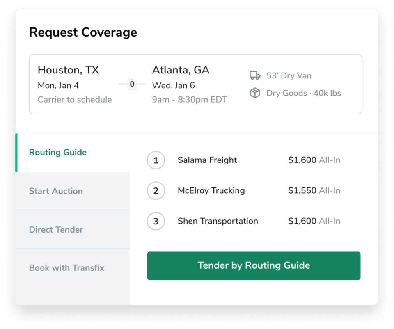Click the Request Coverage heading
This screenshot has width=394, height=329.
tap(83, 32)
